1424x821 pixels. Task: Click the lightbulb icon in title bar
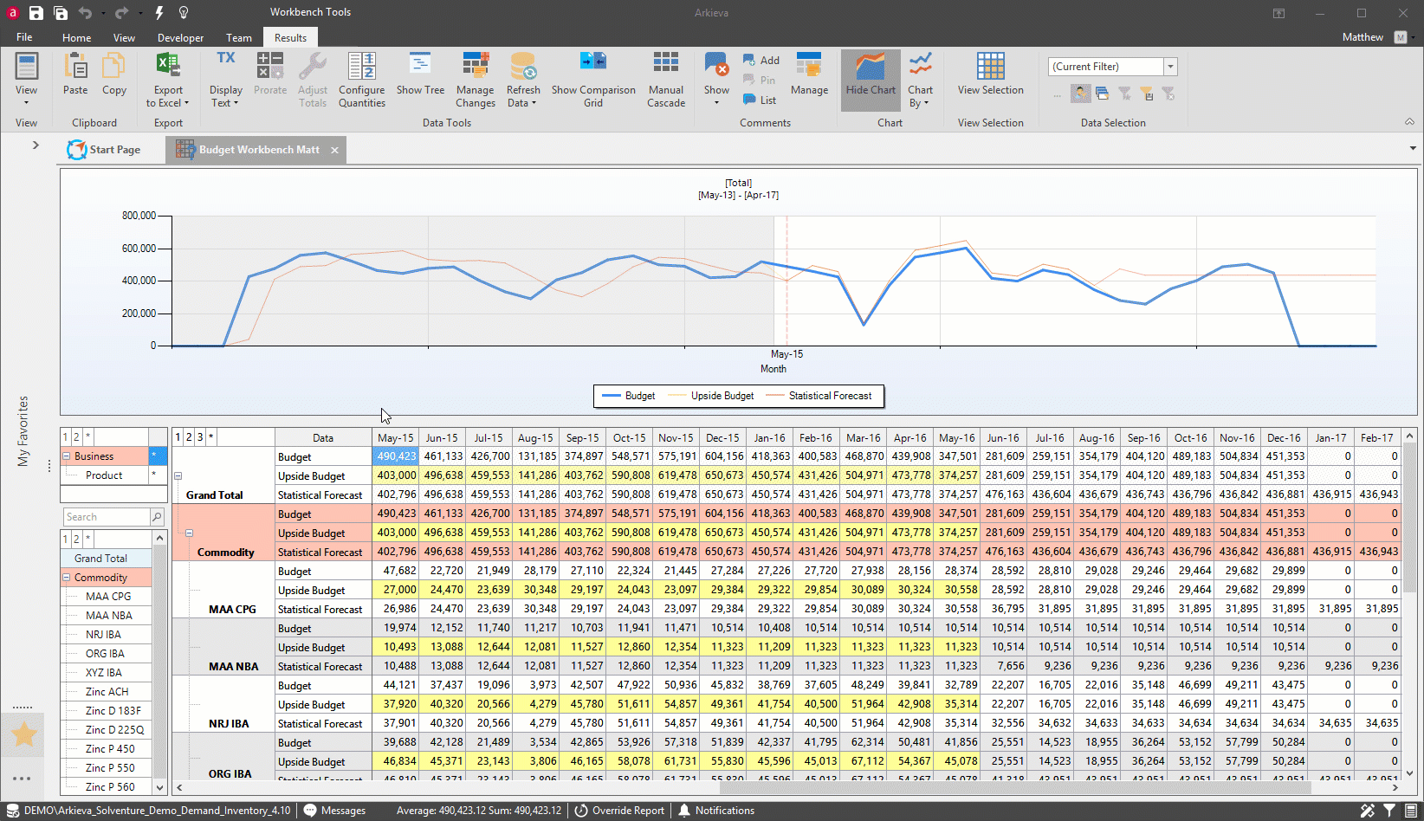click(184, 13)
